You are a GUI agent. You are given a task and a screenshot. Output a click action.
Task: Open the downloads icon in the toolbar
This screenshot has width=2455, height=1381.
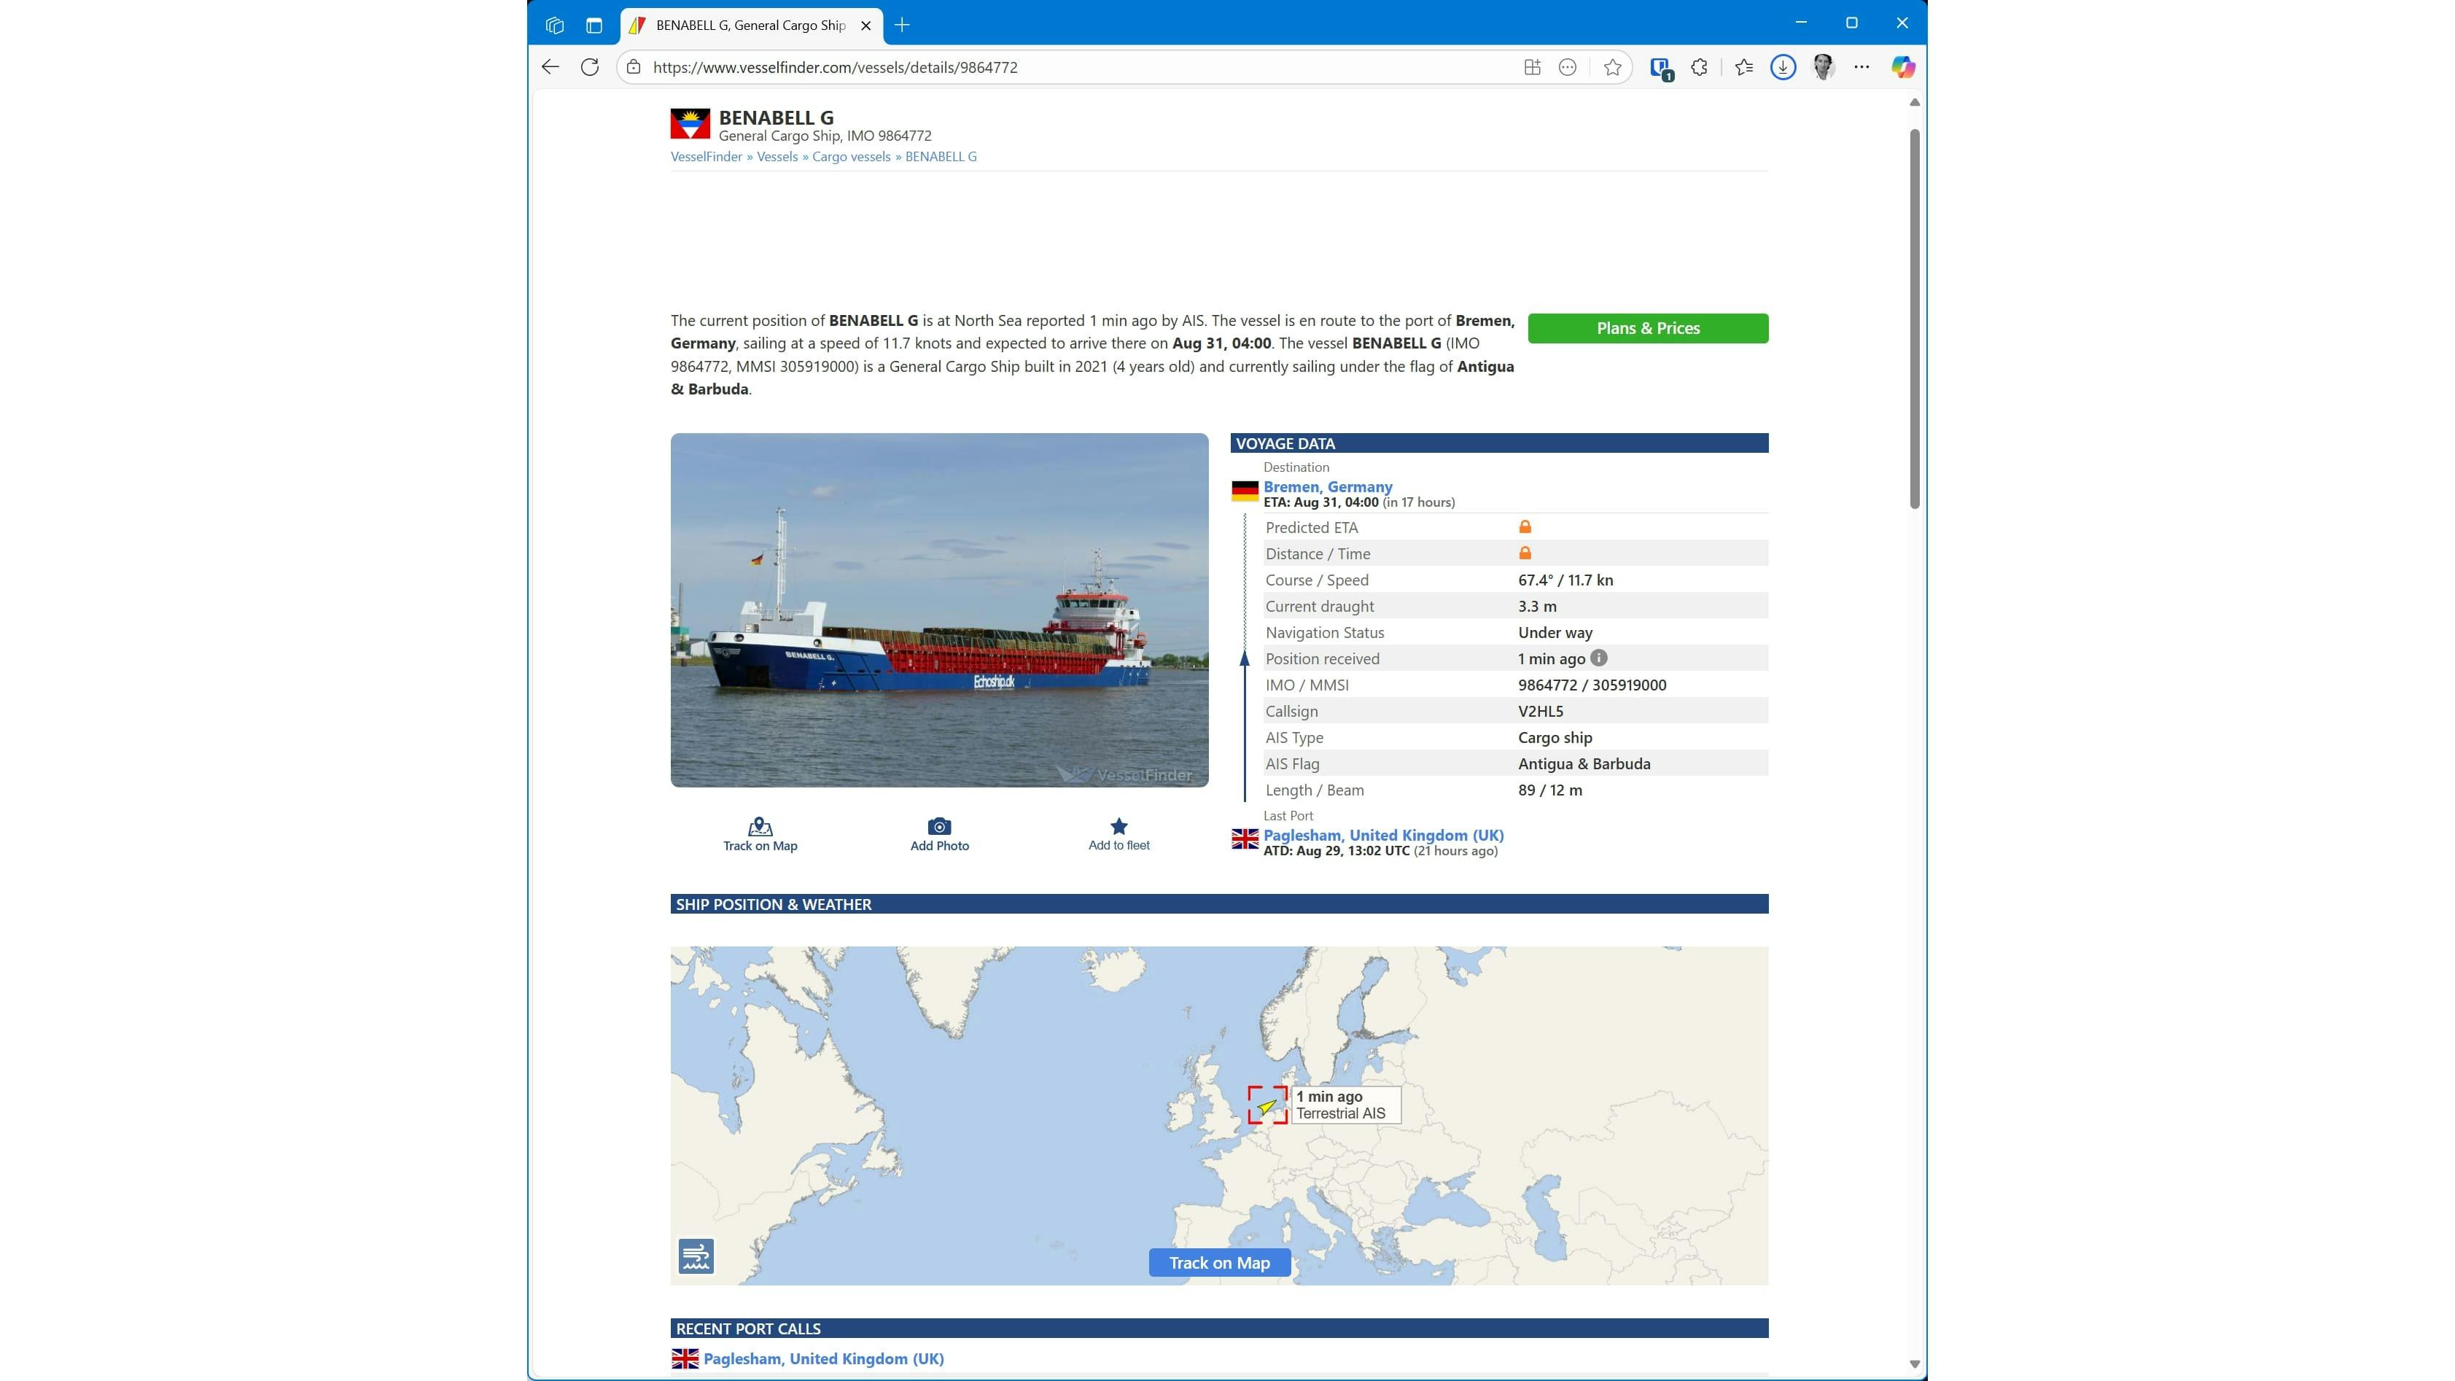point(1783,68)
